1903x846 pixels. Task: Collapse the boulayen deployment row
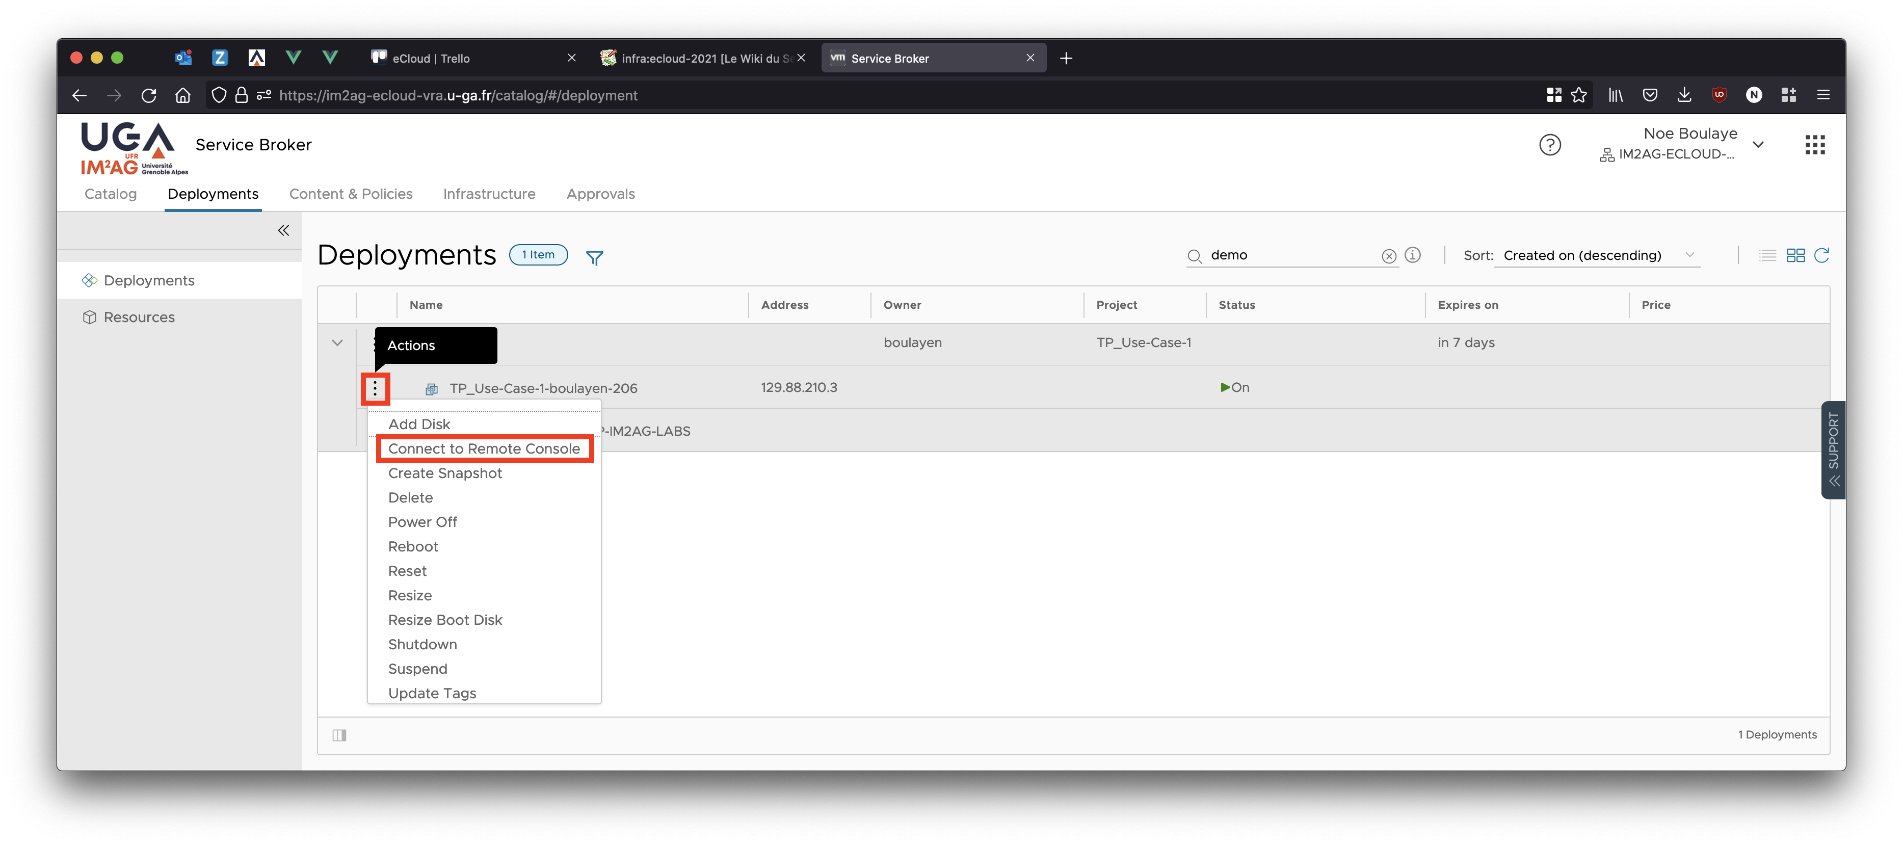337,343
